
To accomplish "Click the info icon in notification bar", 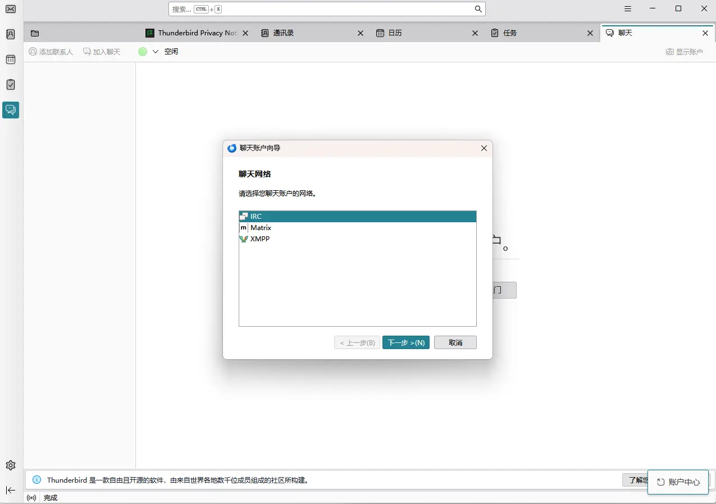I will click(37, 480).
